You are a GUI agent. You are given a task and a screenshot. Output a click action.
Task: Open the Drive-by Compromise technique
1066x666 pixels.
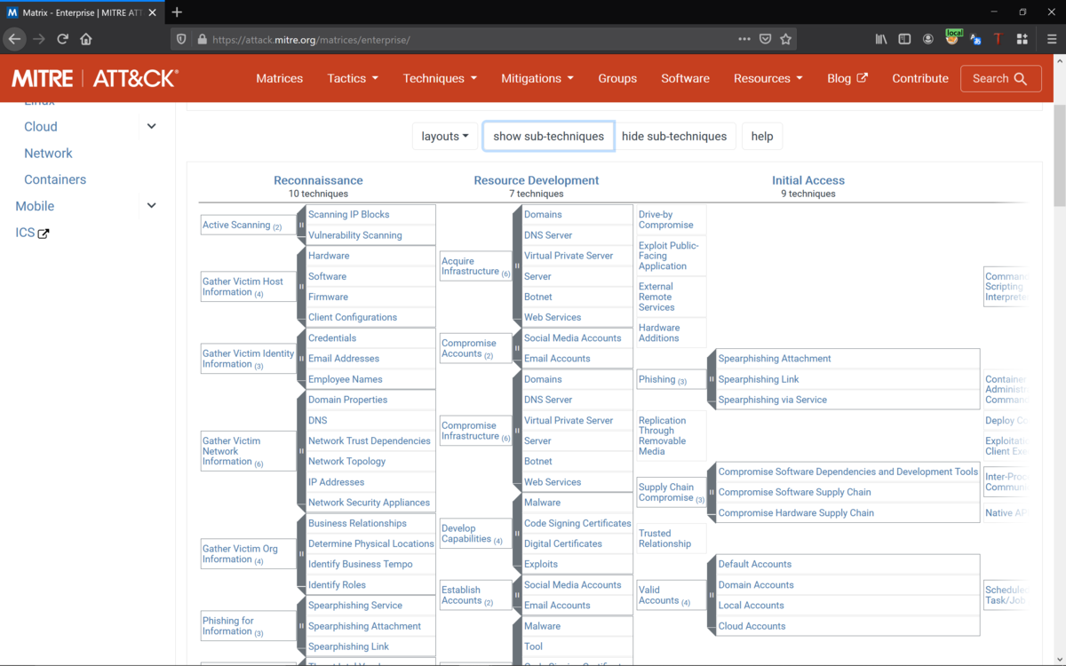(665, 219)
